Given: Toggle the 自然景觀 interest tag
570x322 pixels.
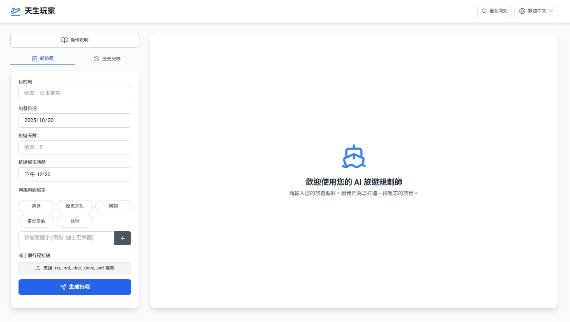Looking at the screenshot, I should (36, 221).
